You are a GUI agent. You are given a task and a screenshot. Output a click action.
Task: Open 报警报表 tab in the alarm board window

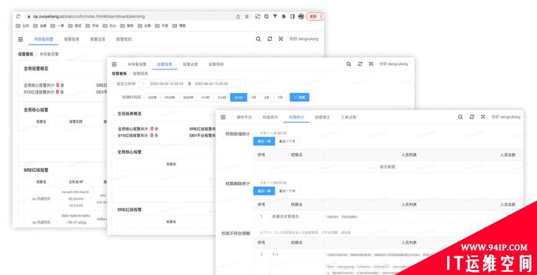[71, 39]
